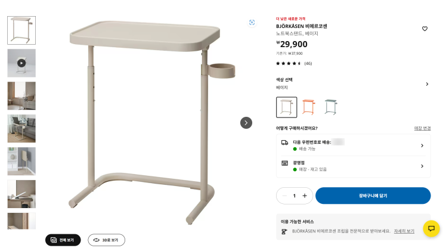Expand the 색상 선택 color options chevron
This screenshot has height=248, width=443.
tap(427, 84)
